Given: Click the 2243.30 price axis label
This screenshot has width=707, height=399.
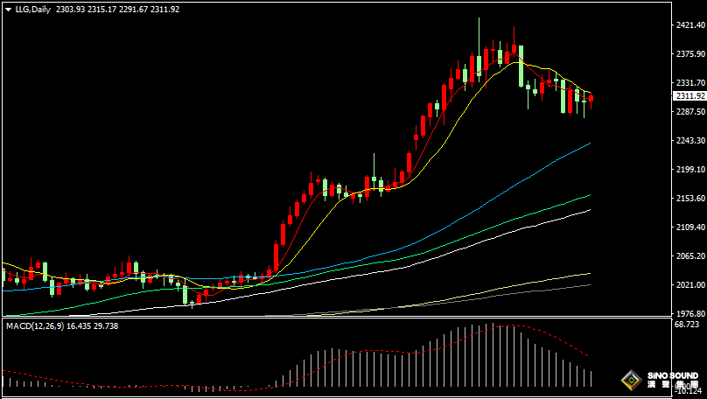Looking at the screenshot, I should point(689,141).
